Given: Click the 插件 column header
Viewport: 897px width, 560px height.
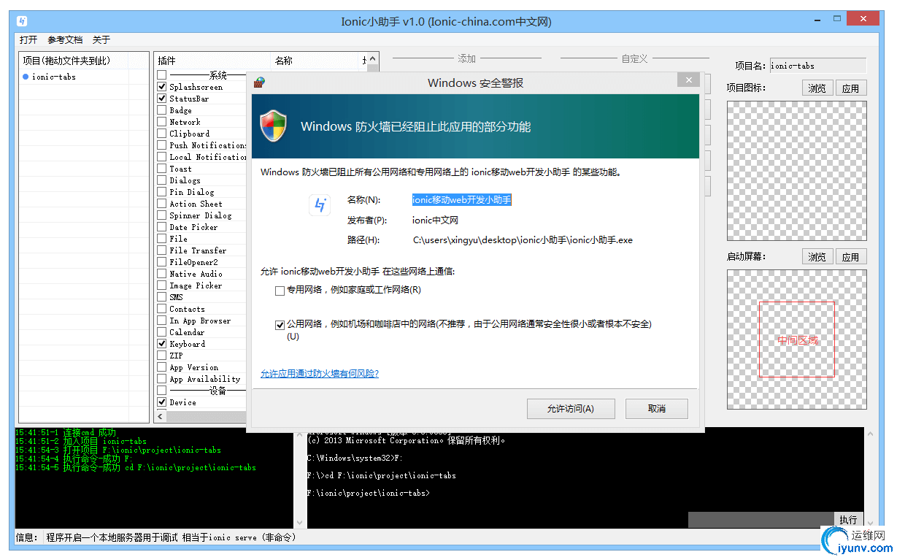Looking at the screenshot, I should pos(212,61).
